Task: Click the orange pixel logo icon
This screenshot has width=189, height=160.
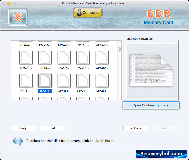Action: (x=18, y=17)
